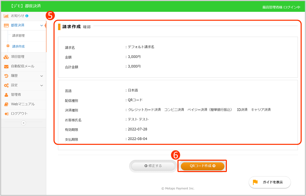Click the 管理者 person icon
The width and height of the screenshot is (306, 196).
point(6,95)
